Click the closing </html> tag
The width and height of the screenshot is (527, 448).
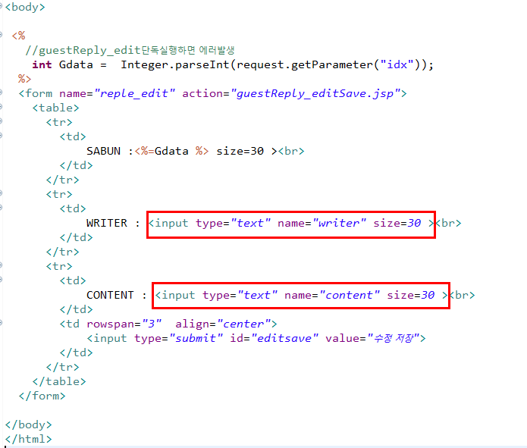tap(29, 439)
